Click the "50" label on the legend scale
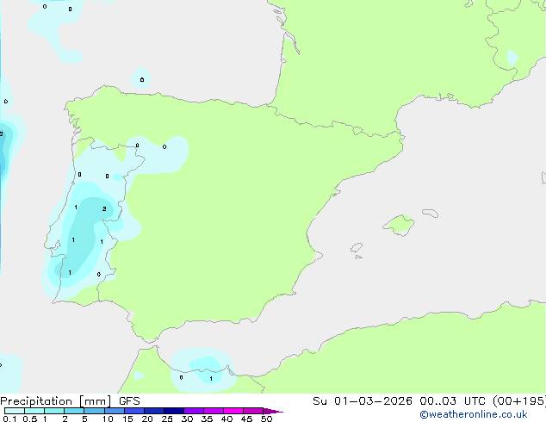The width and height of the screenshot is (546, 422). coord(267,419)
